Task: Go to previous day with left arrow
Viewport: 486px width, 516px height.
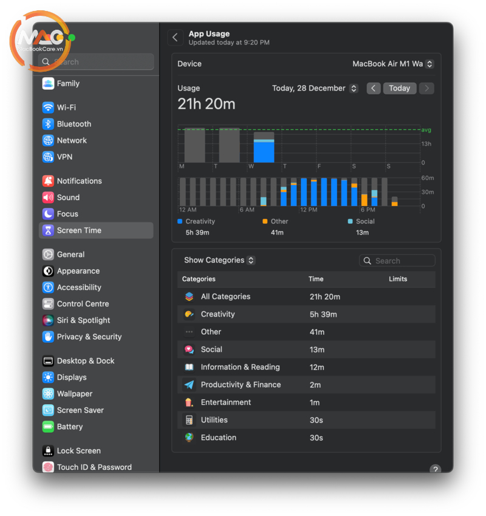Action: click(x=374, y=88)
